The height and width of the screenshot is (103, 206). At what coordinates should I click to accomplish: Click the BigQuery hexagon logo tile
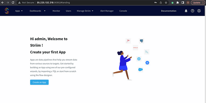pyautogui.click(x=147, y=63)
